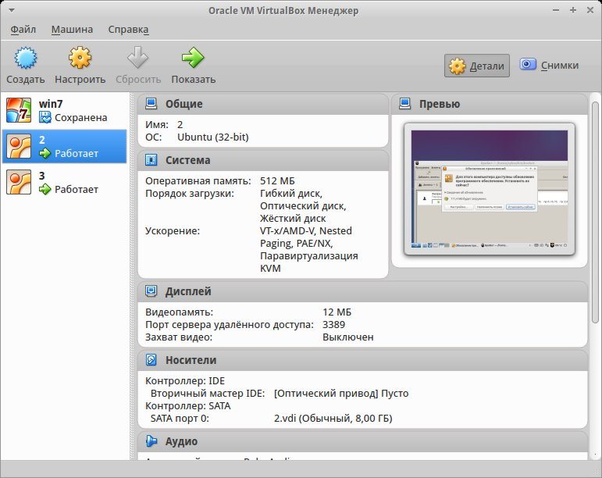The image size is (602, 478).
Task: Click the Контроллер: IDE label
Action: 185,381
